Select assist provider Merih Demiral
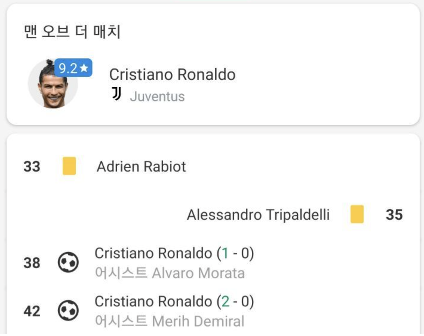The image size is (424, 336). 198,321
